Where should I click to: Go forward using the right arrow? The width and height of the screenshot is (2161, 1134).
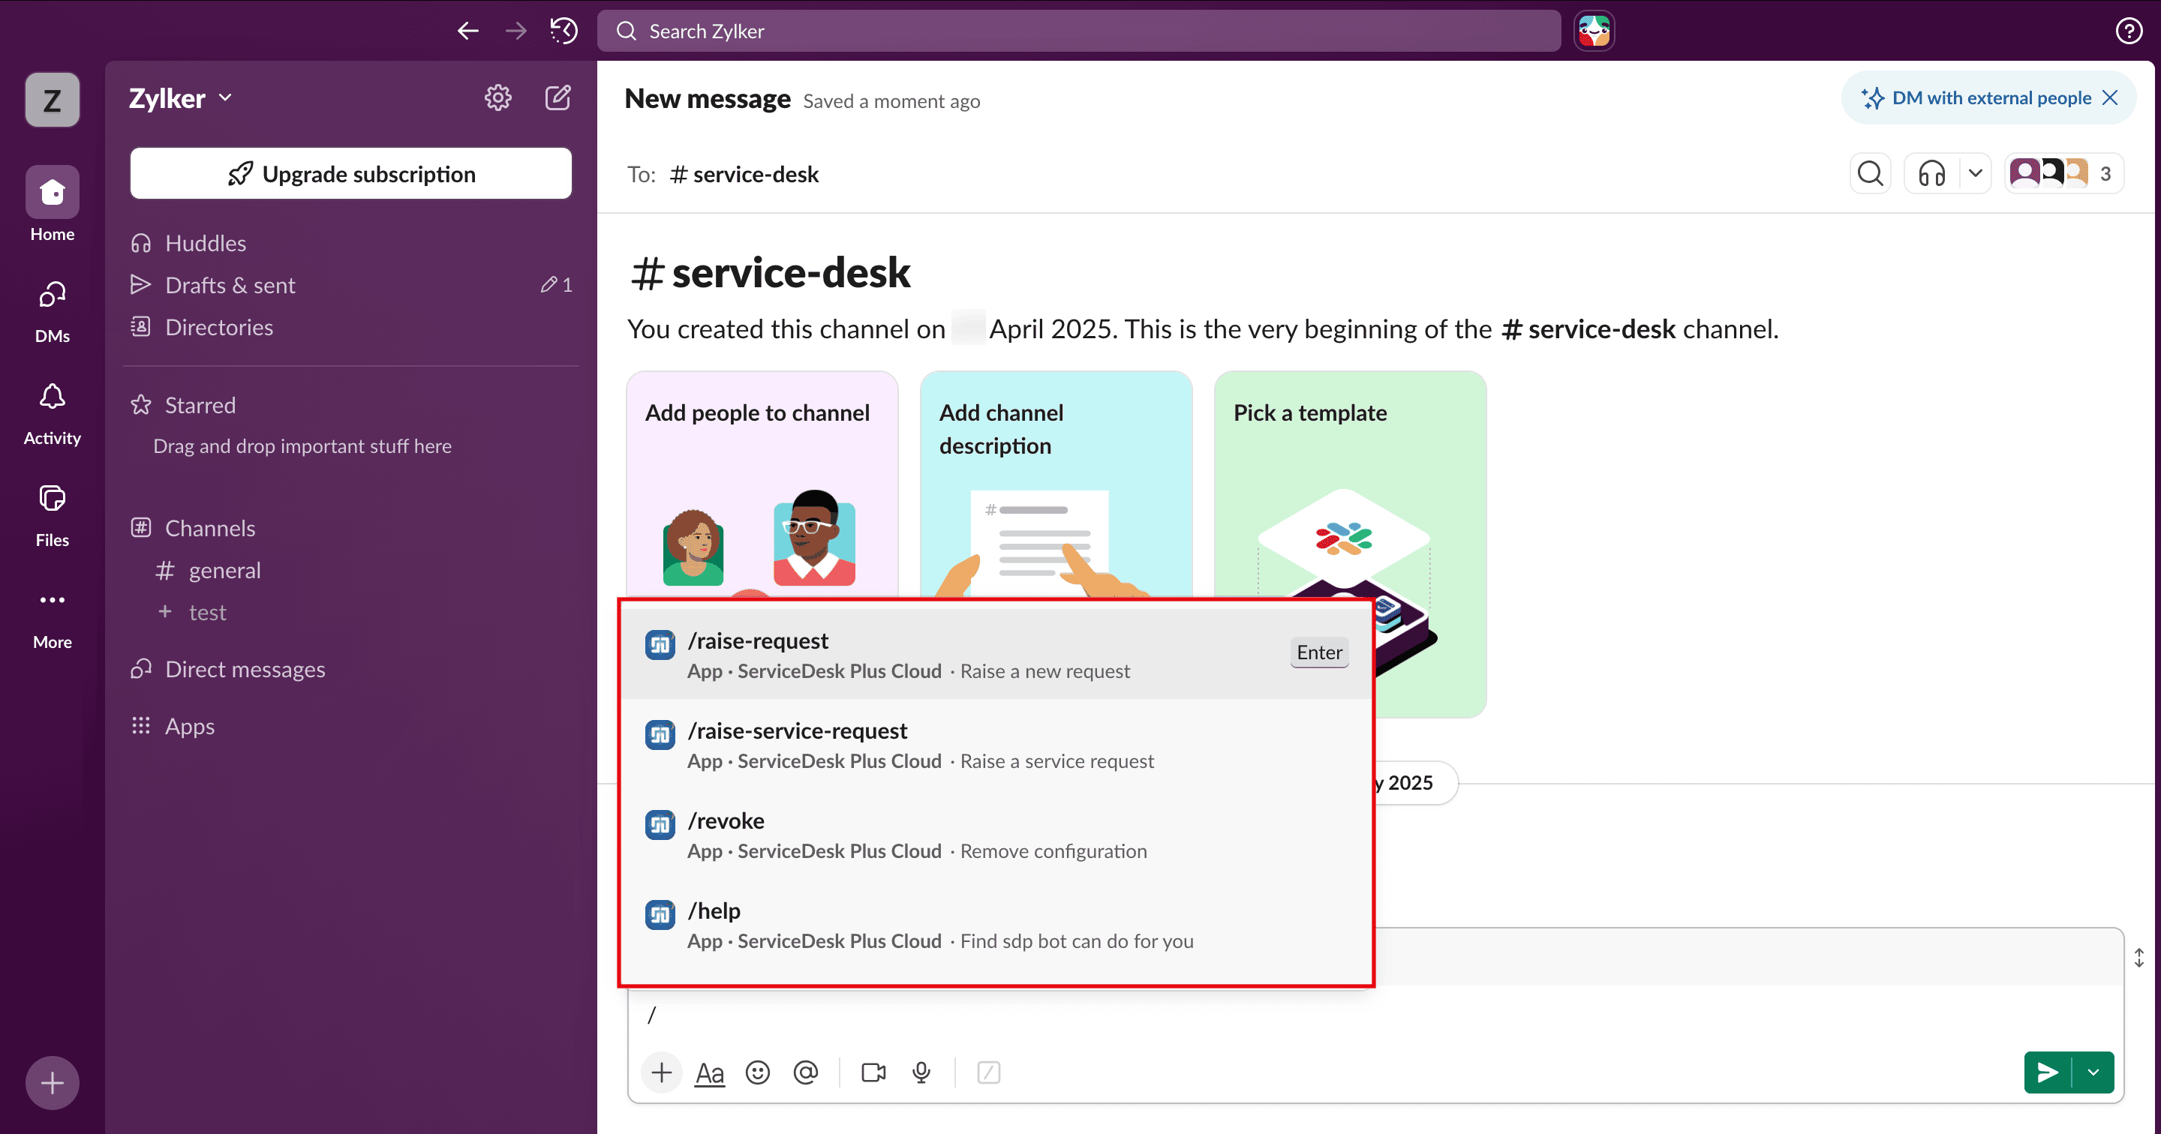516,31
